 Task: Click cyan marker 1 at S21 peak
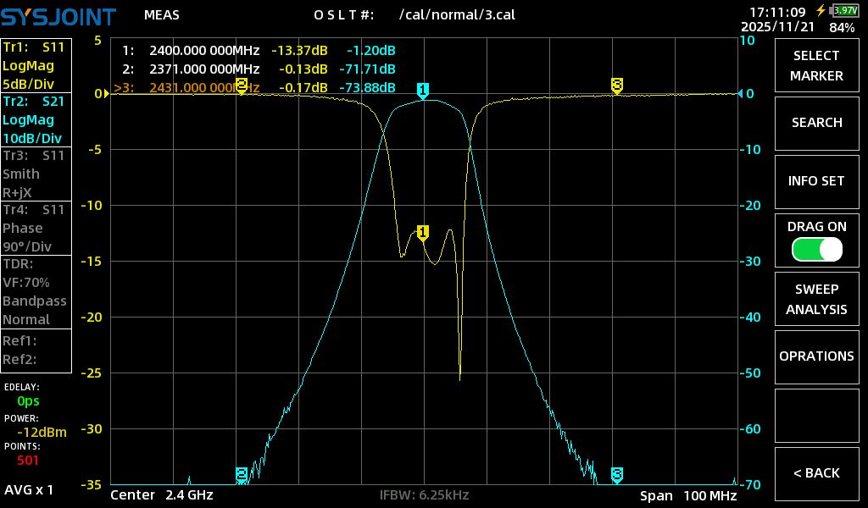422,90
